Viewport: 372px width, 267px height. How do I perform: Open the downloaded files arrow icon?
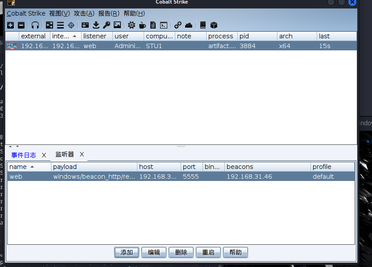pyautogui.click(x=96, y=25)
